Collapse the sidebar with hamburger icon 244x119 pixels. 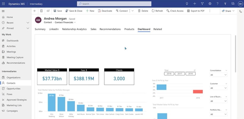[x=3, y=11]
